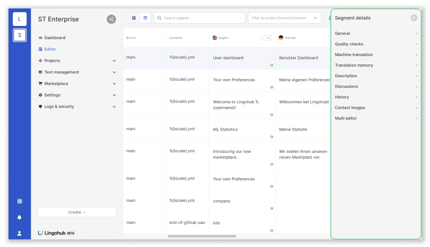Switch to the list view icon
The width and height of the screenshot is (430, 247).
[x=134, y=18]
